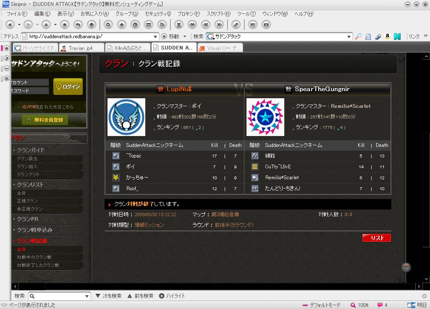The width and height of the screenshot is (430, 309).
Task: Click the horizontal scrollbar right arrow
Action: [x=419, y=286]
